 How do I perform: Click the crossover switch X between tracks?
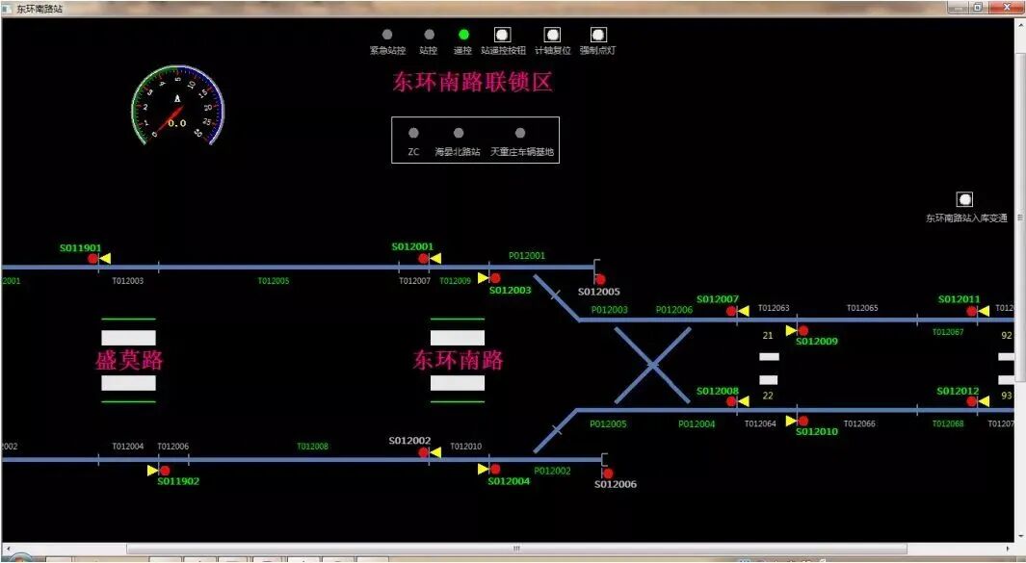click(x=652, y=365)
